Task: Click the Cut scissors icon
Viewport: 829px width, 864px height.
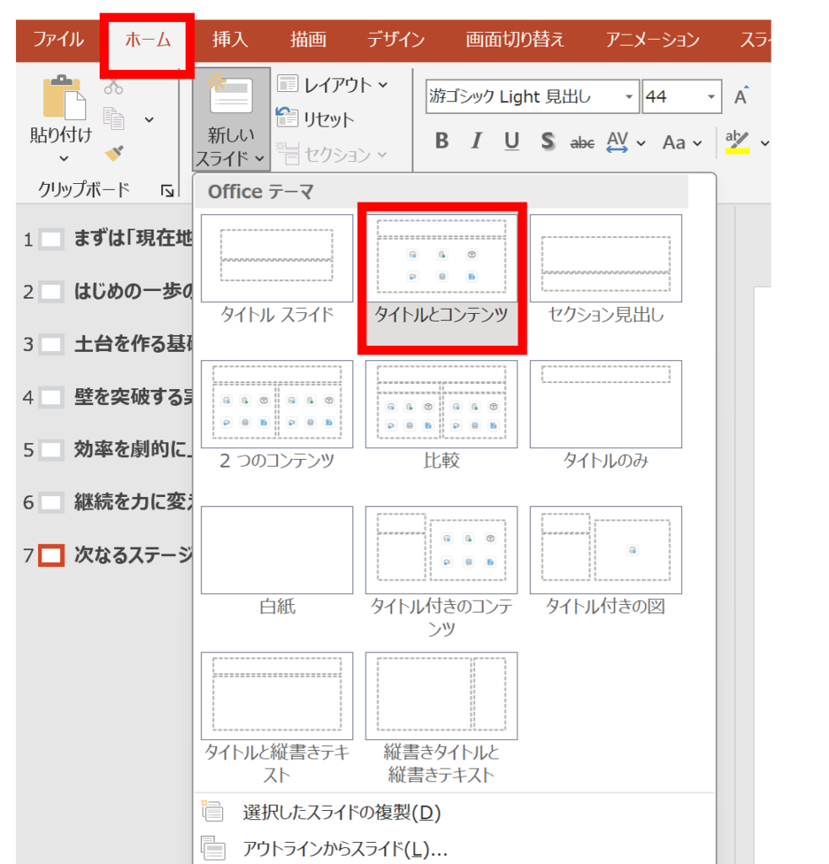Action: point(113,87)
